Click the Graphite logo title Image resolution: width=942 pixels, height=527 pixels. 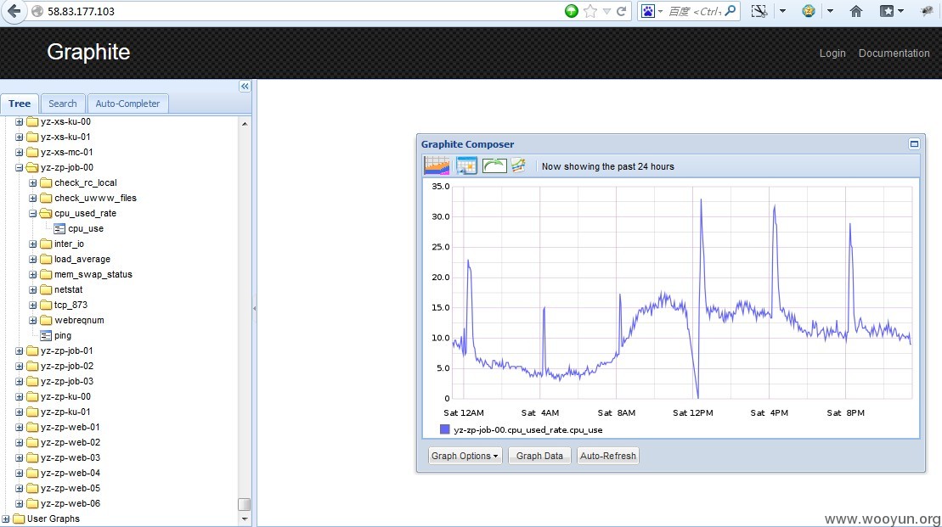pyautogui.click(x=88, y=52)
